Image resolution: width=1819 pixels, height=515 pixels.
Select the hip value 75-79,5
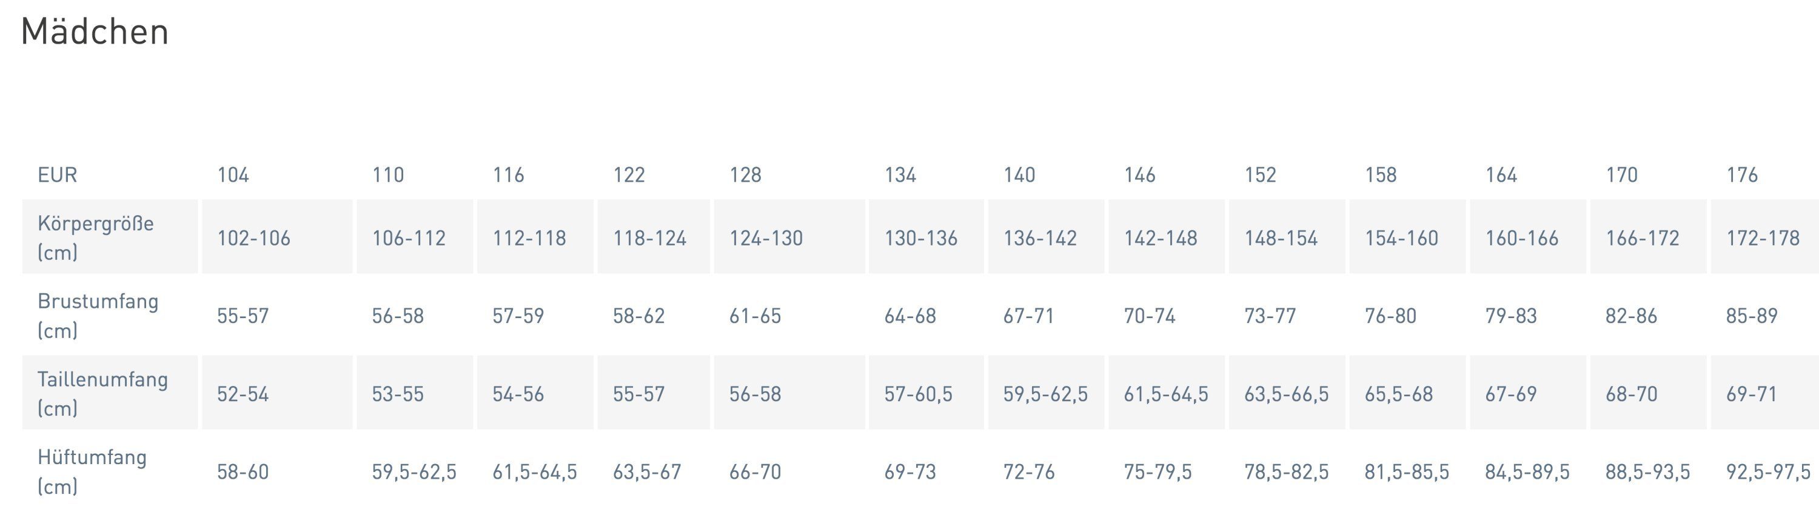click(x=1157, y=471)
